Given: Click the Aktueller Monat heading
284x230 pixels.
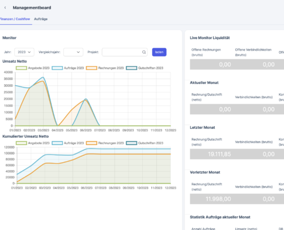Looking at the screenshot, I should tap(204, 83).
